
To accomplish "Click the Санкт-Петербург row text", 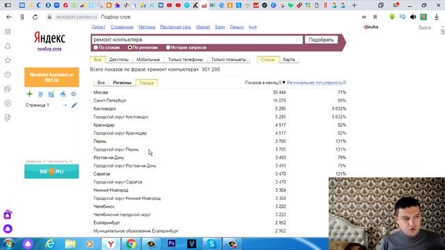I will click(x=110, y=100).
